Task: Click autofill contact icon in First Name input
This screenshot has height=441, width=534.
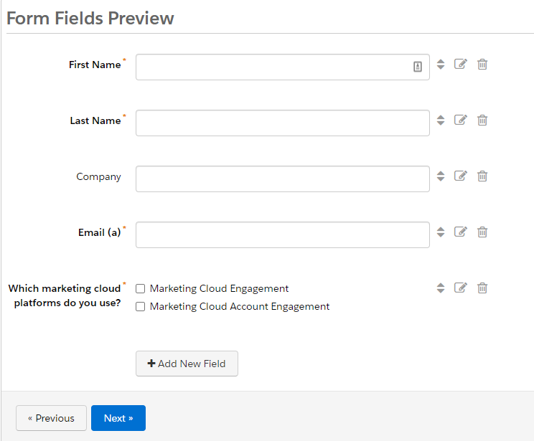Action: coord(418,67)
